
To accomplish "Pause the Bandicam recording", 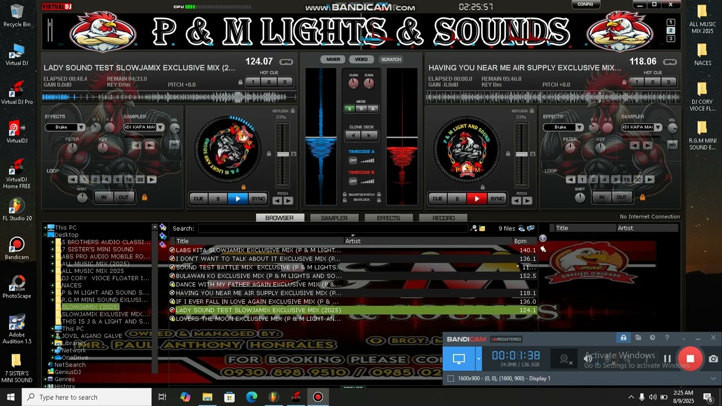I will pos(667,359).
